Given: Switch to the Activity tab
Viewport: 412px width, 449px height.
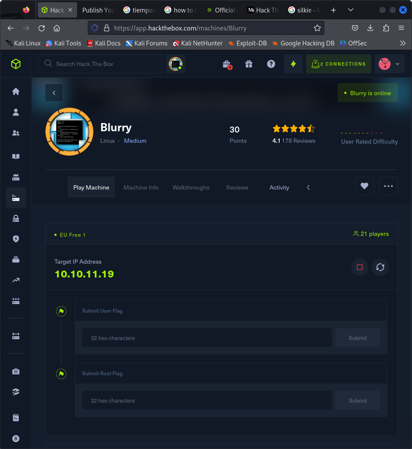Looking at the screenshot, I should click(279, 187).
